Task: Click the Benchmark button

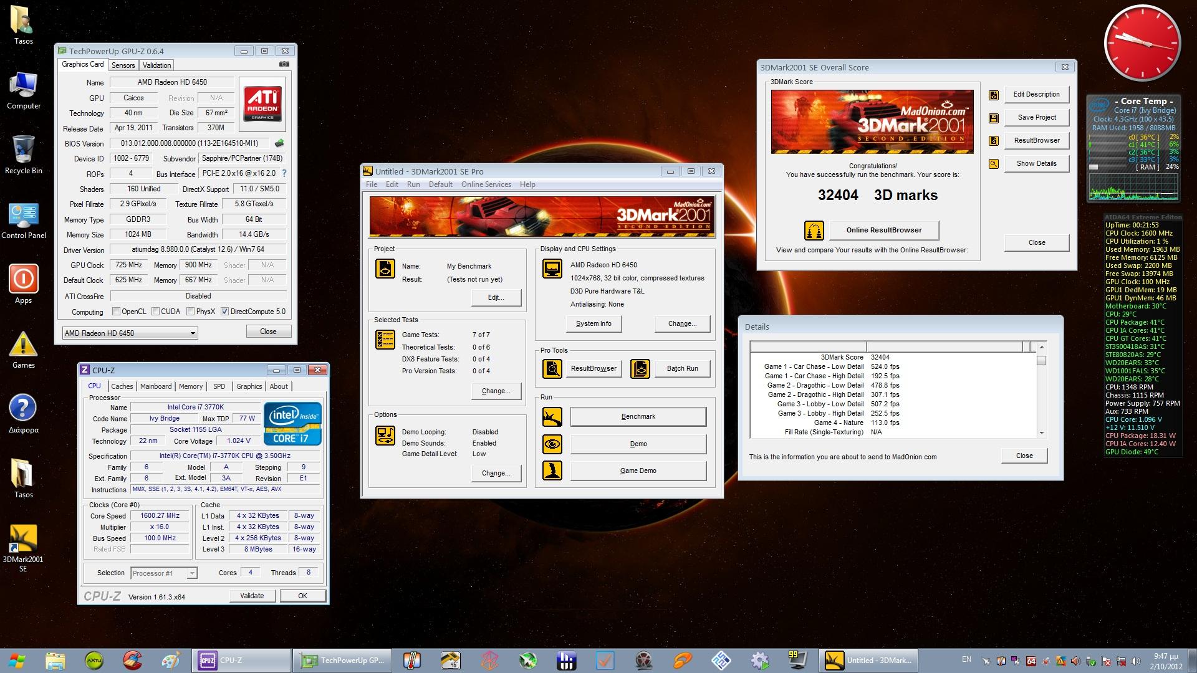Action: (638, 417)
